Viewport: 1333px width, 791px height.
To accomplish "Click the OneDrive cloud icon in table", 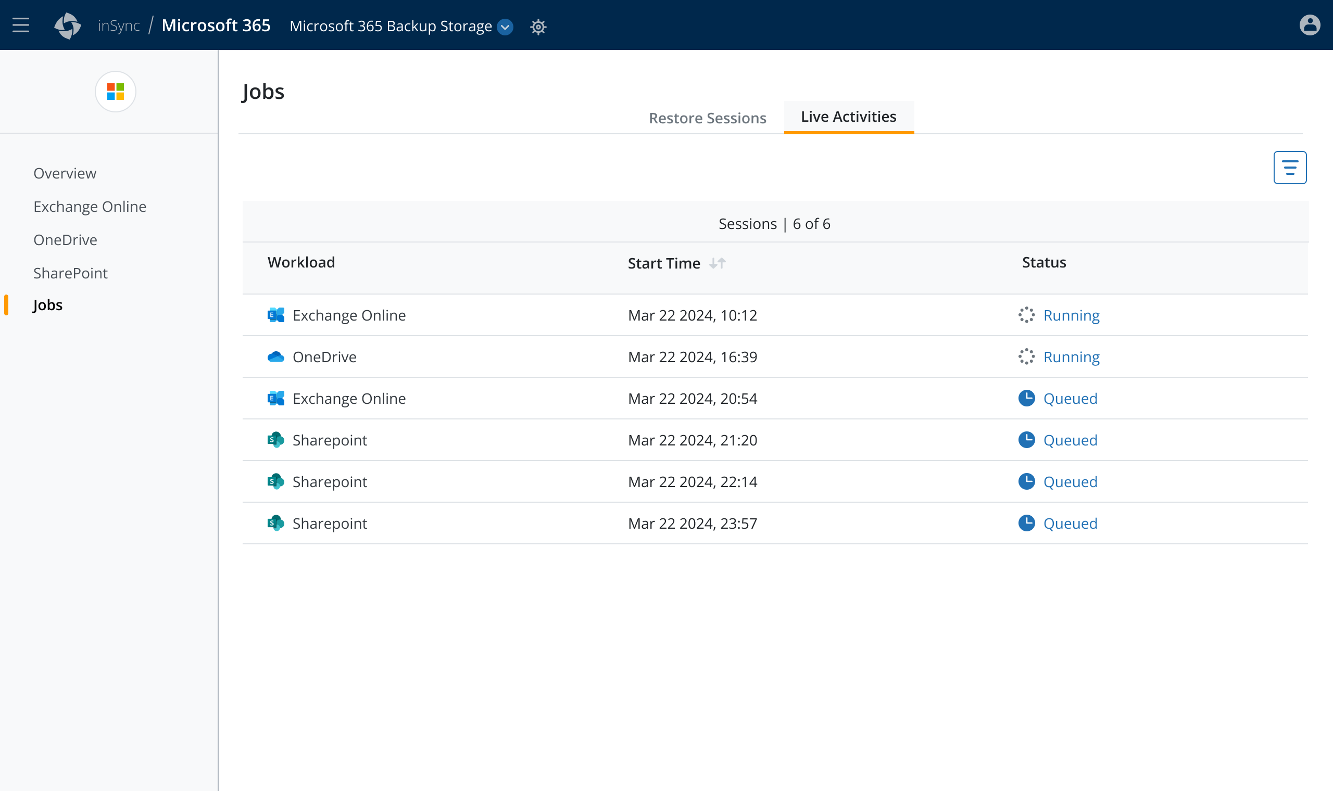I will click(275, 356).
